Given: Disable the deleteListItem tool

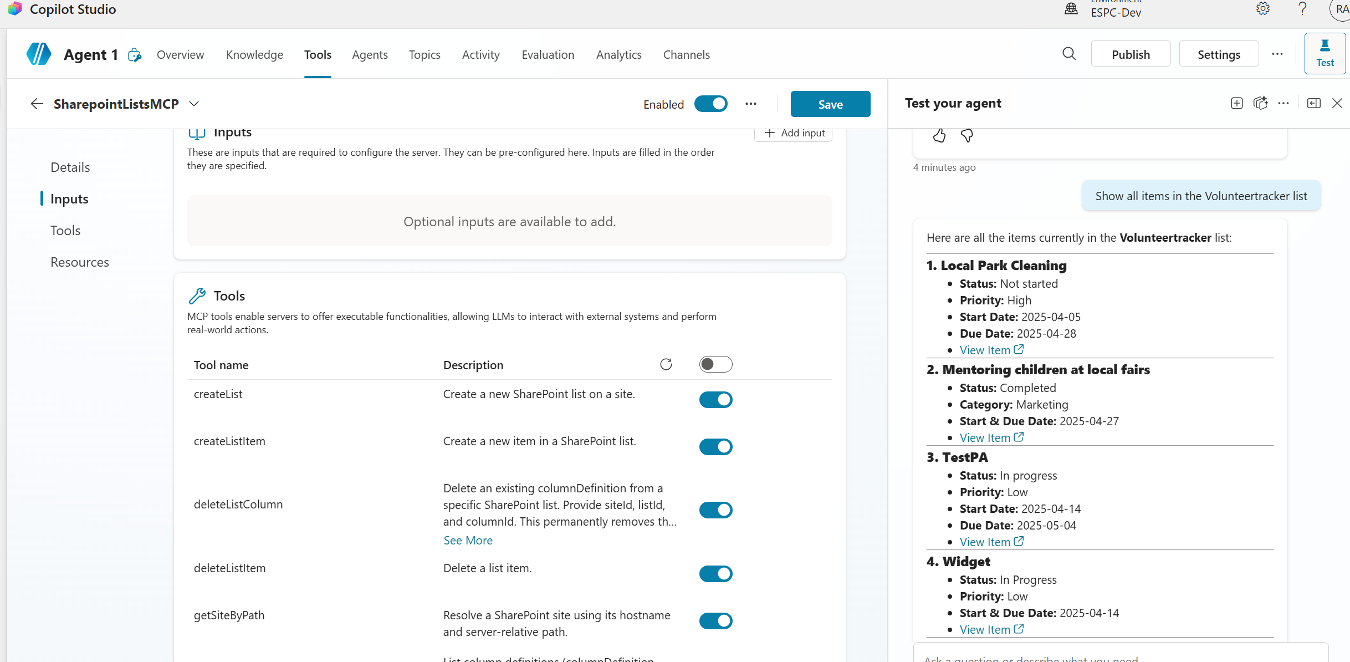Looking at the screenshot, I should (x=715, y=573).
